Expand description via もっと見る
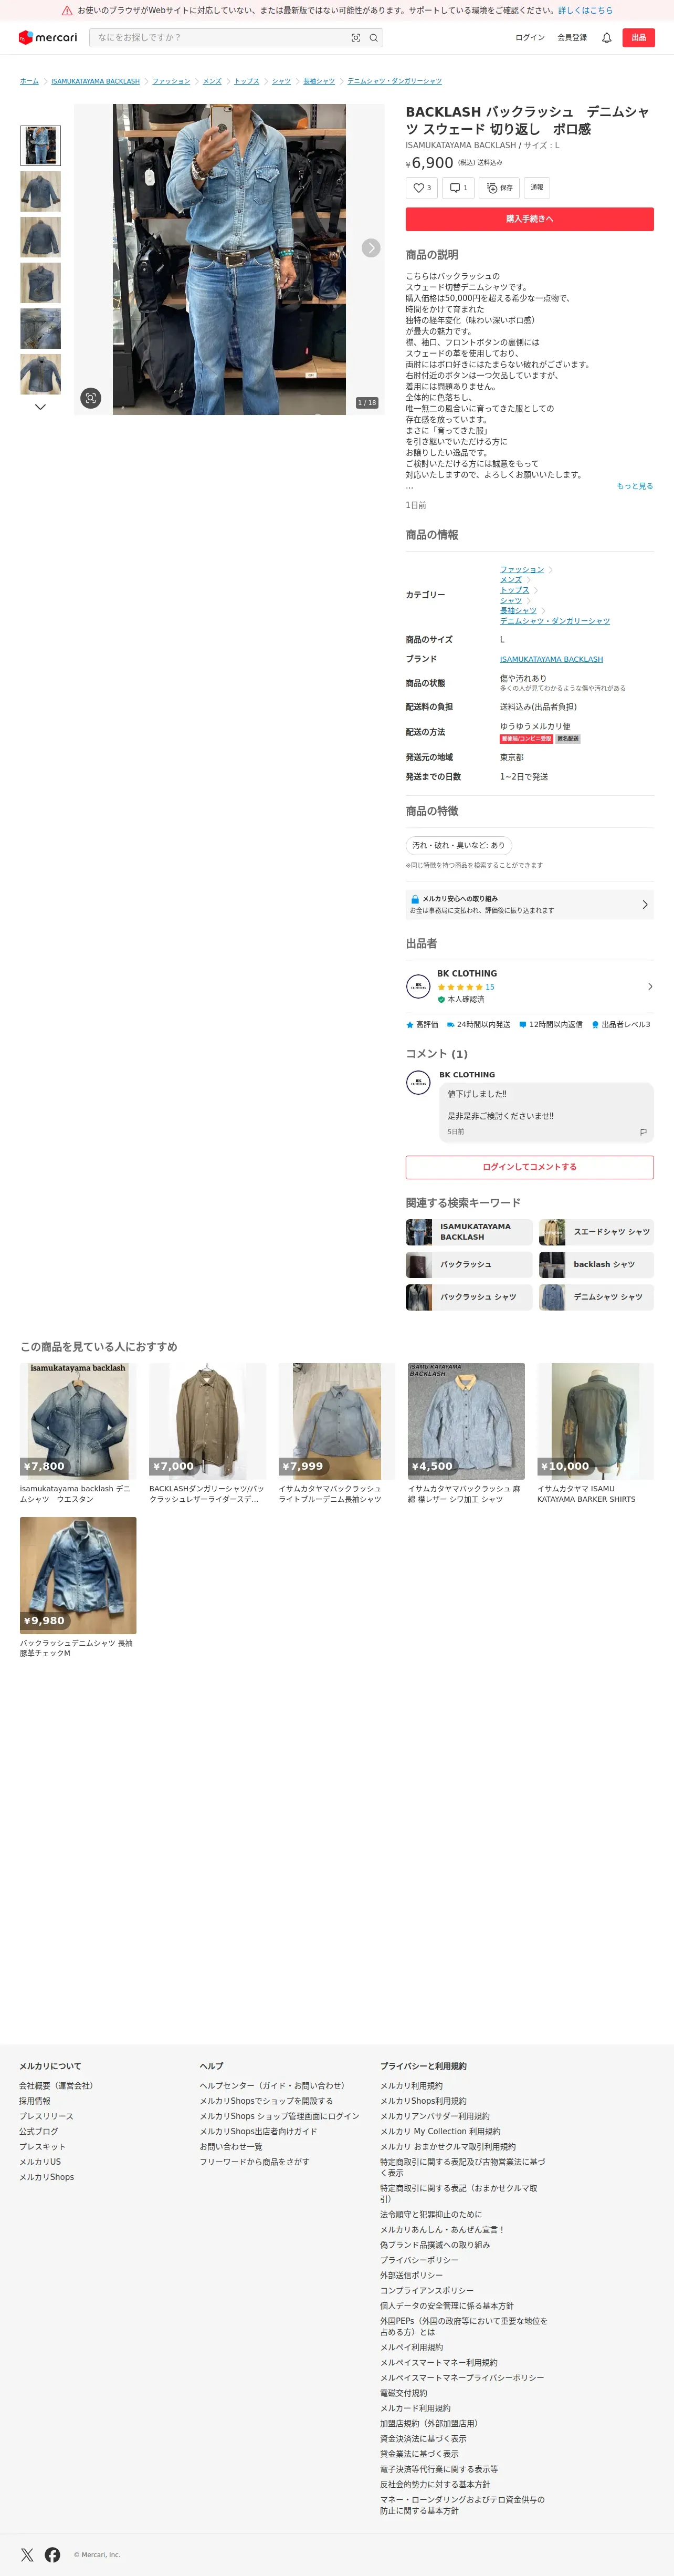Viewport: 674px width, 2576px height. pyautogui.click(x=635, y=486)
